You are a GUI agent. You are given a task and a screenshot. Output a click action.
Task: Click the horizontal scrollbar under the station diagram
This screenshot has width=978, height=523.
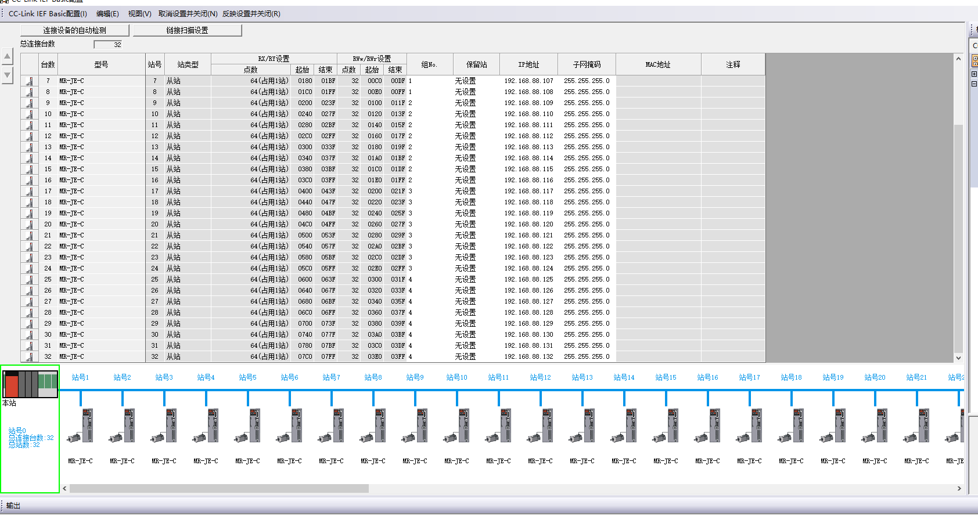point(219,489)
